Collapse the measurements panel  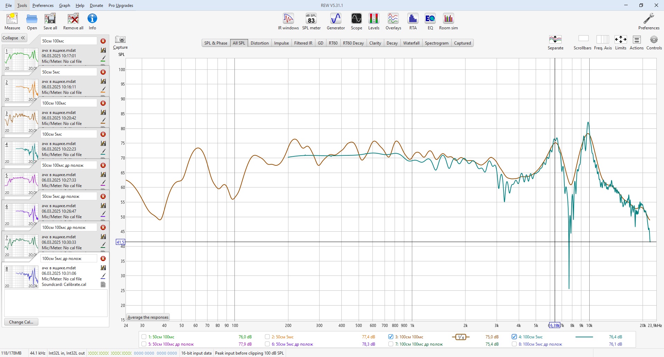coord(14,38)
